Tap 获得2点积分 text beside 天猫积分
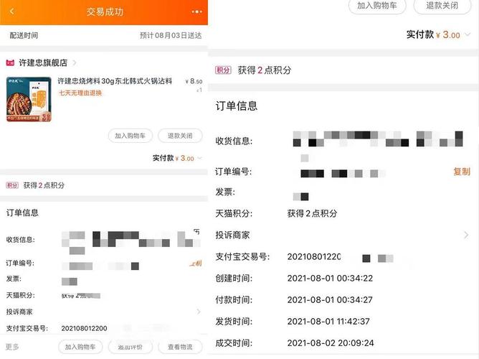This screenshot has height=359, width=479. [312, 213]
